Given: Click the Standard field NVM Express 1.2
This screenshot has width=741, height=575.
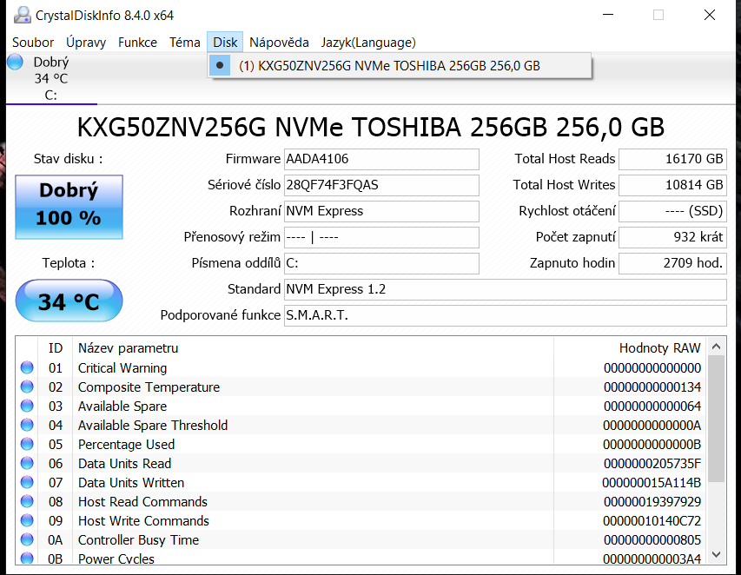Looking at the screenshot, I should pyautogui.click(x=506, y=289).
